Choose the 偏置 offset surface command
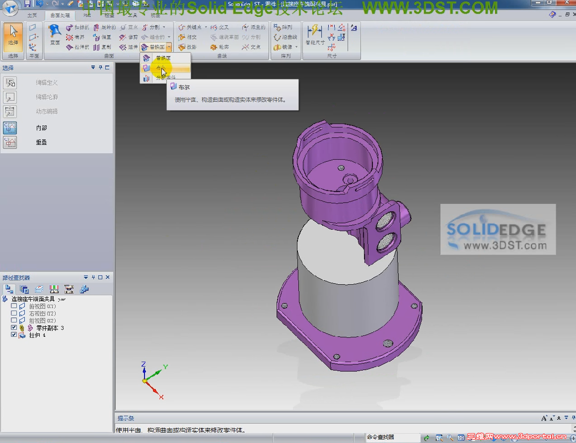The height and width of the screenshot is (443, 576). point(102,37)
